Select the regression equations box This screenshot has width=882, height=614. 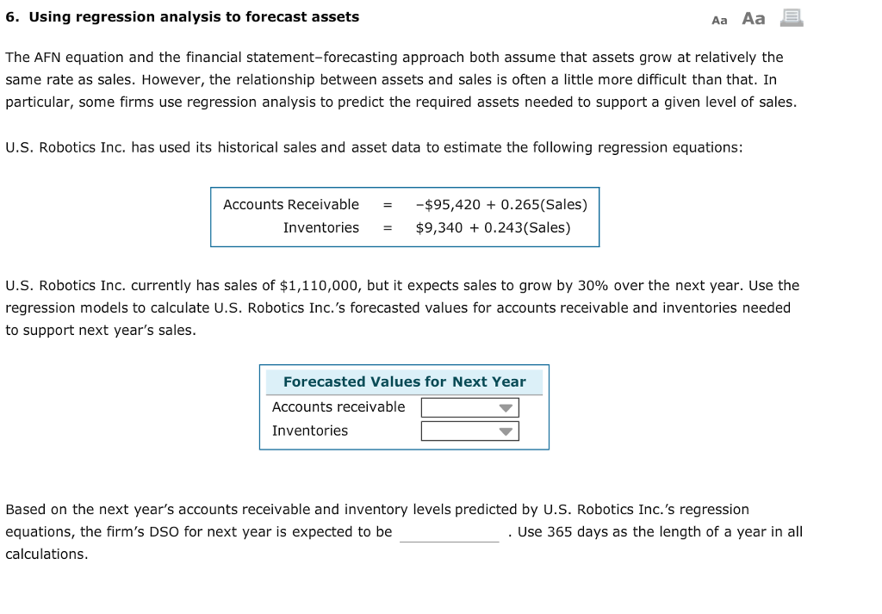405,216
